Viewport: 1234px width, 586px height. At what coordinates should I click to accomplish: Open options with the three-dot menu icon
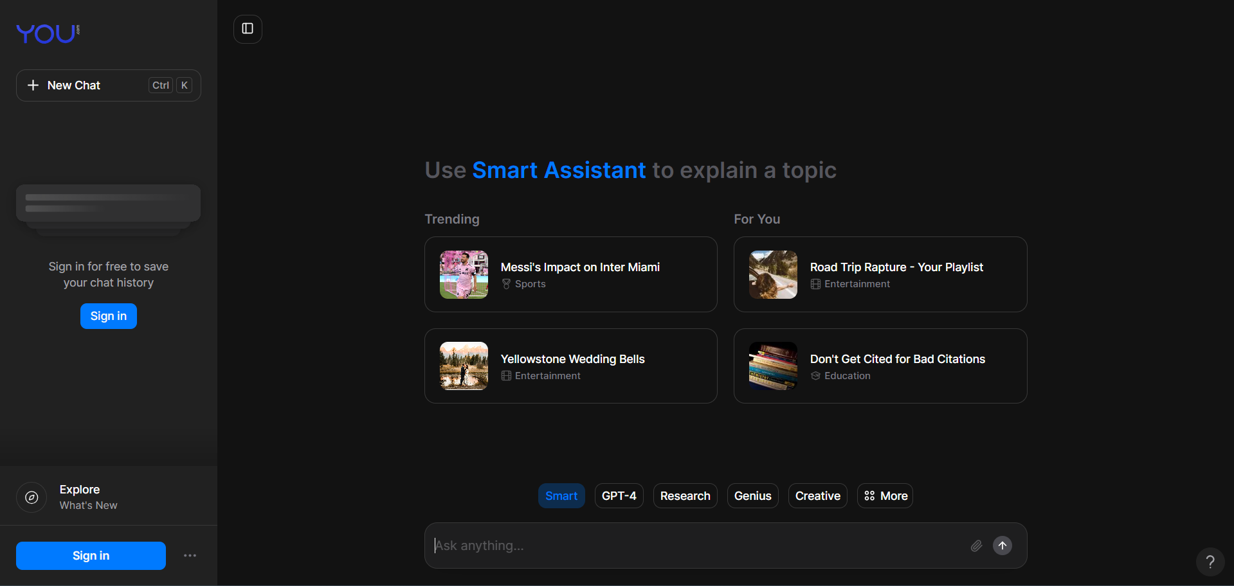190,555
